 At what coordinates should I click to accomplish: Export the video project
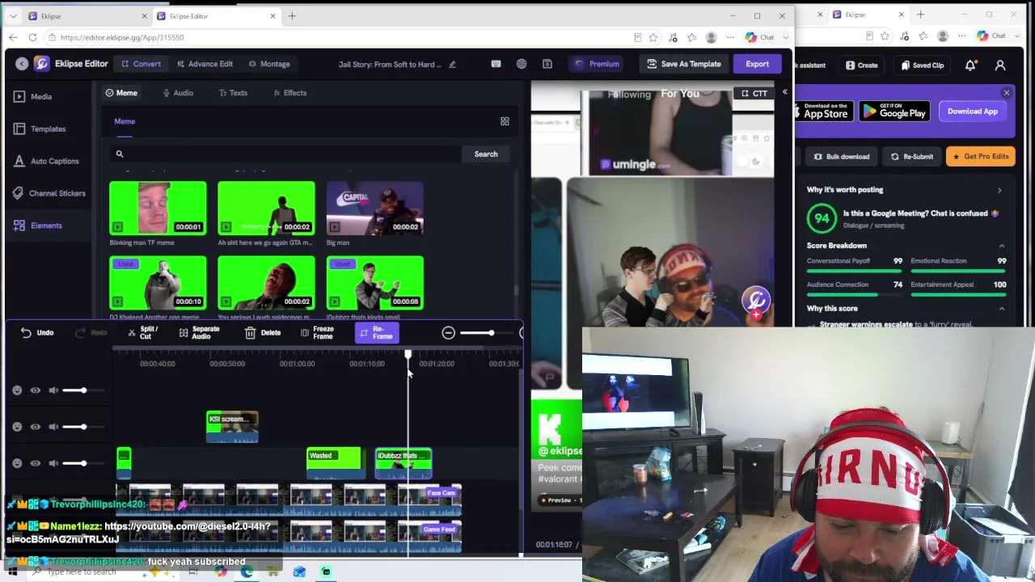click(x=758, y=64)
